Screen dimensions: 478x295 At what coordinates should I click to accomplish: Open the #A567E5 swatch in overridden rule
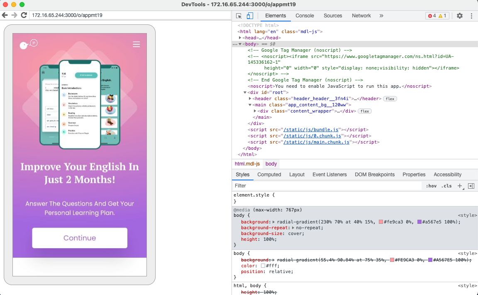(430, 260)
